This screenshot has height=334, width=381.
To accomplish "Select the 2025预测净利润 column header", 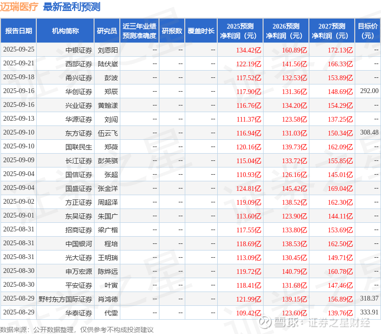I will tap(240, 31).
